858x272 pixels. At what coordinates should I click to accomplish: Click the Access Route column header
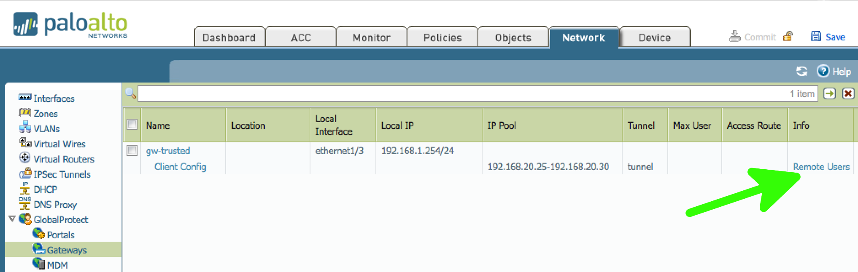755,125
